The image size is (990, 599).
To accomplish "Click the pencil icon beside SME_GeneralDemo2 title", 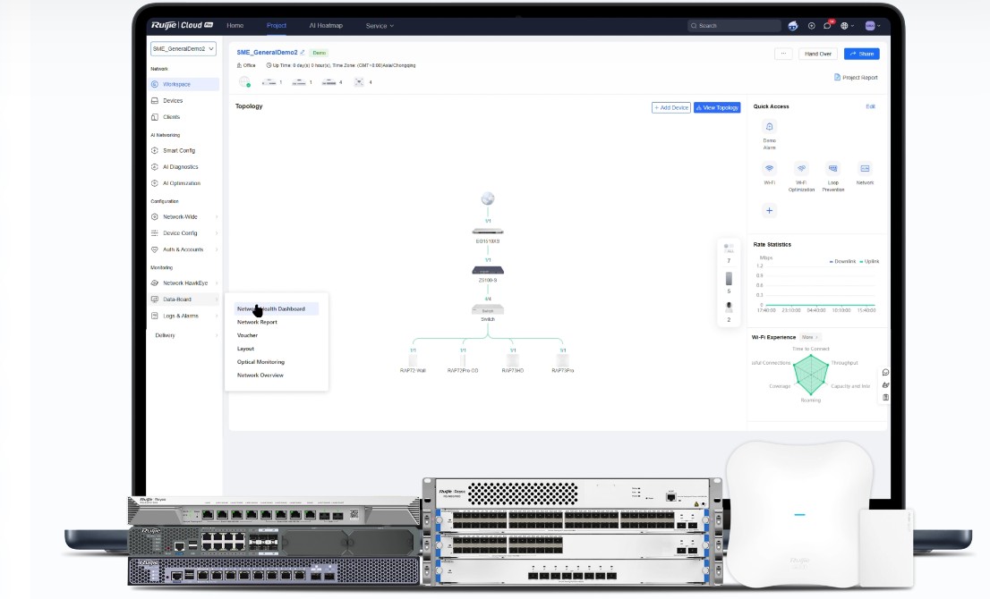I will [x=303, y=53].
